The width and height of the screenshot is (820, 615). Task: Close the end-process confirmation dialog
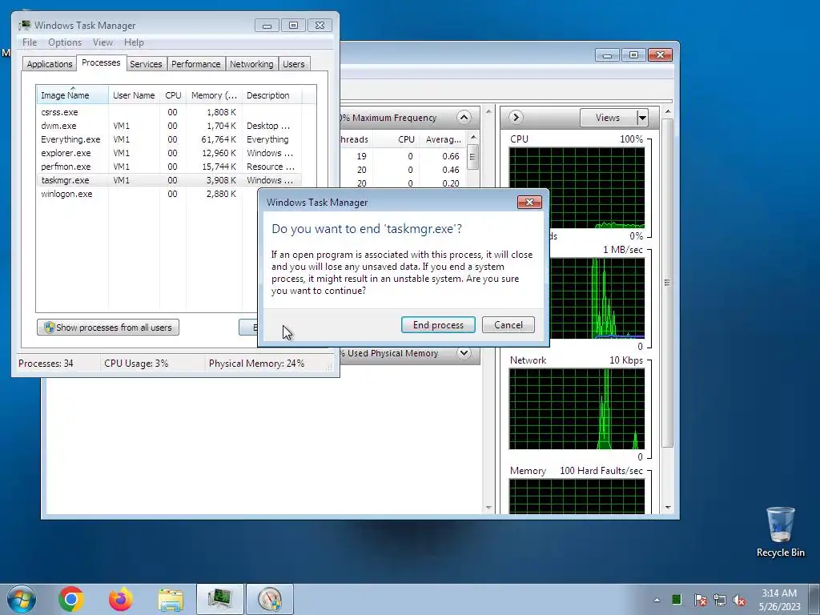pos(529,203)
